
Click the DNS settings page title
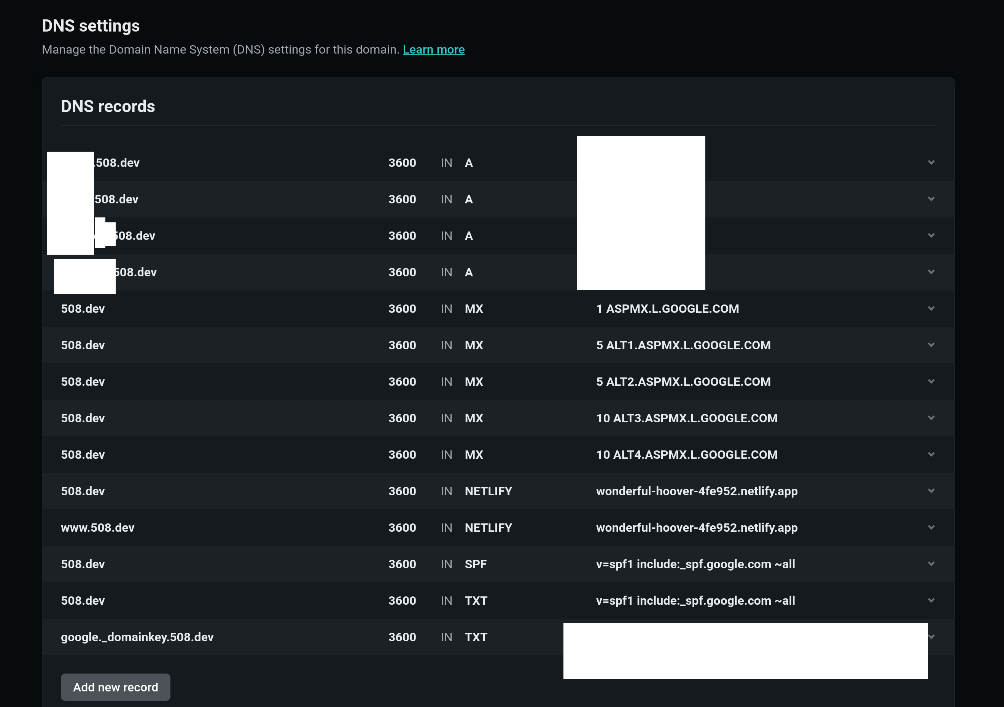(91, 26)
